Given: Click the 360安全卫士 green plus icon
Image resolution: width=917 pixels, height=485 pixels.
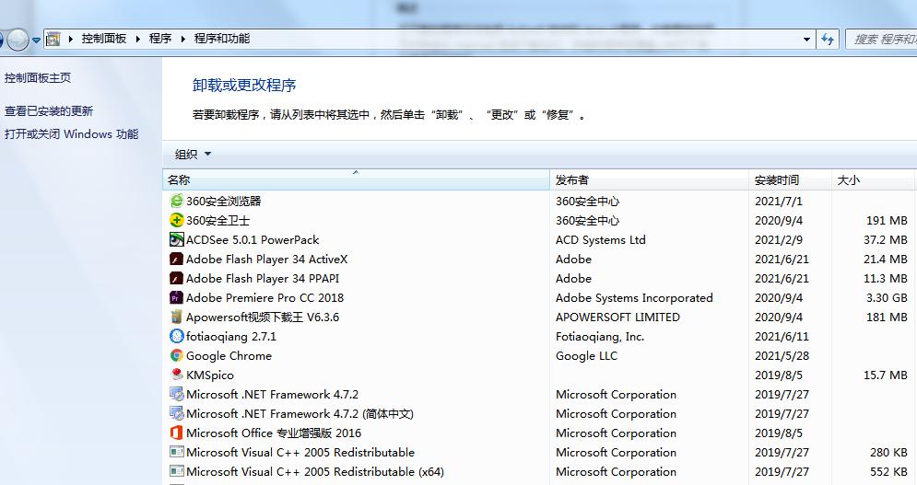Looking at the screenshot, I should pyautogui.click(x=176, y=220).
